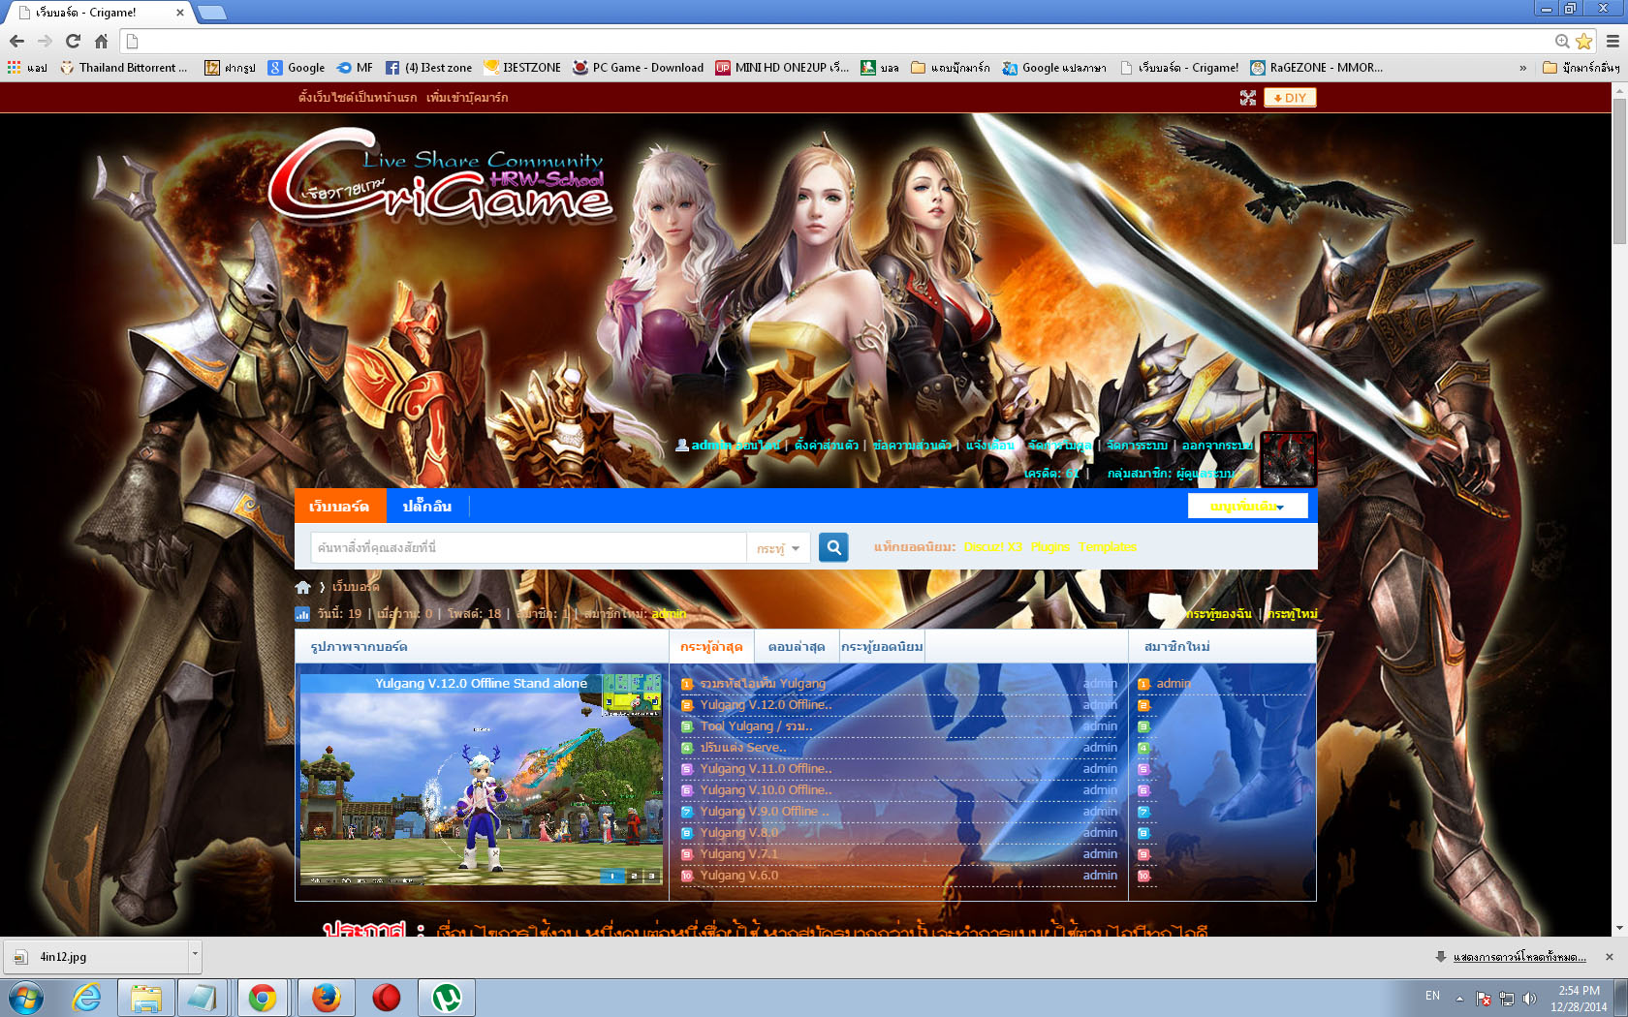
Task: Open the MF bookmark
Action: pos(355,68)
